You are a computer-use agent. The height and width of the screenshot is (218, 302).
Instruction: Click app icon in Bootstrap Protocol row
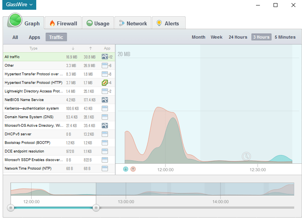click(105, 143)
